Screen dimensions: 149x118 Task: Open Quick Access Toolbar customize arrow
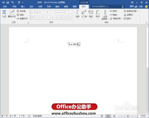[23, 2]
